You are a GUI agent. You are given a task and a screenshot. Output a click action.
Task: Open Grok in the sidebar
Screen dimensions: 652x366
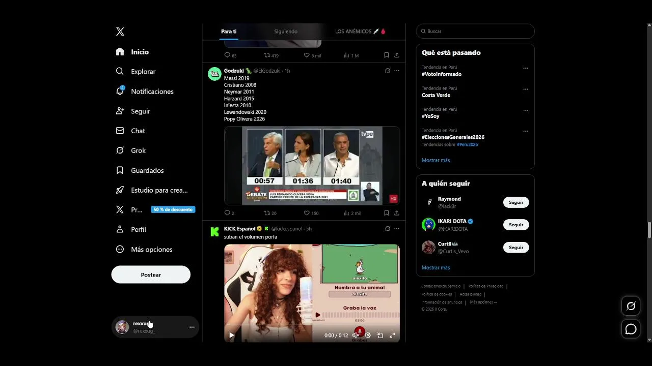(x=131, y=150)
